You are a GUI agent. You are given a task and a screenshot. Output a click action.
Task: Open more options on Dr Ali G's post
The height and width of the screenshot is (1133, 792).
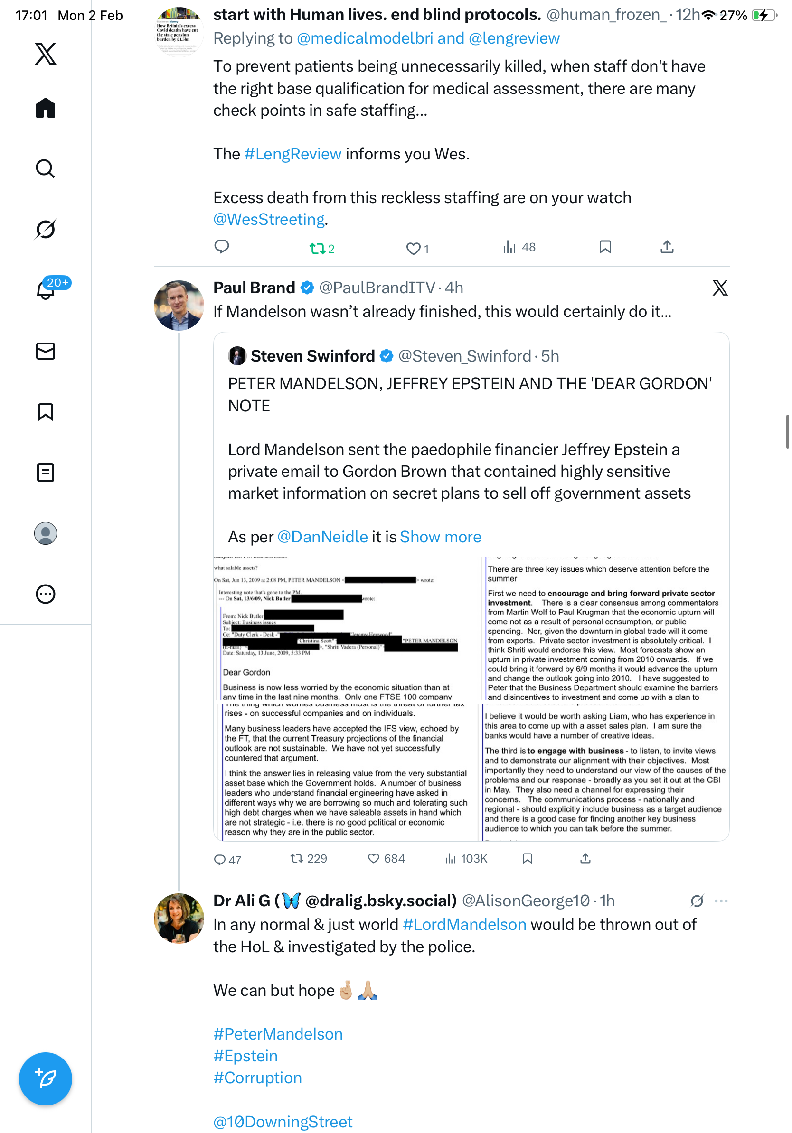click(721, 901)
